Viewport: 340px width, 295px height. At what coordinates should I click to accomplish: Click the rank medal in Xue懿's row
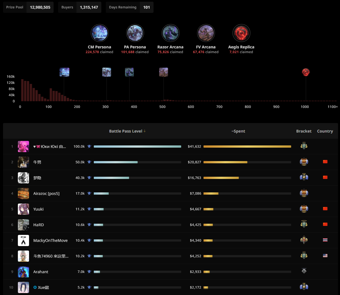(x=304, y=287)
